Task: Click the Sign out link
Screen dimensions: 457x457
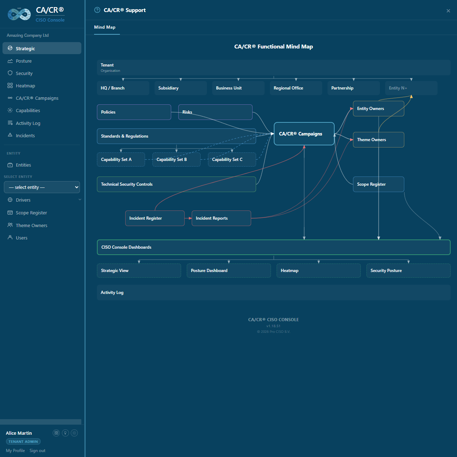Action: [x=37, y=451]
